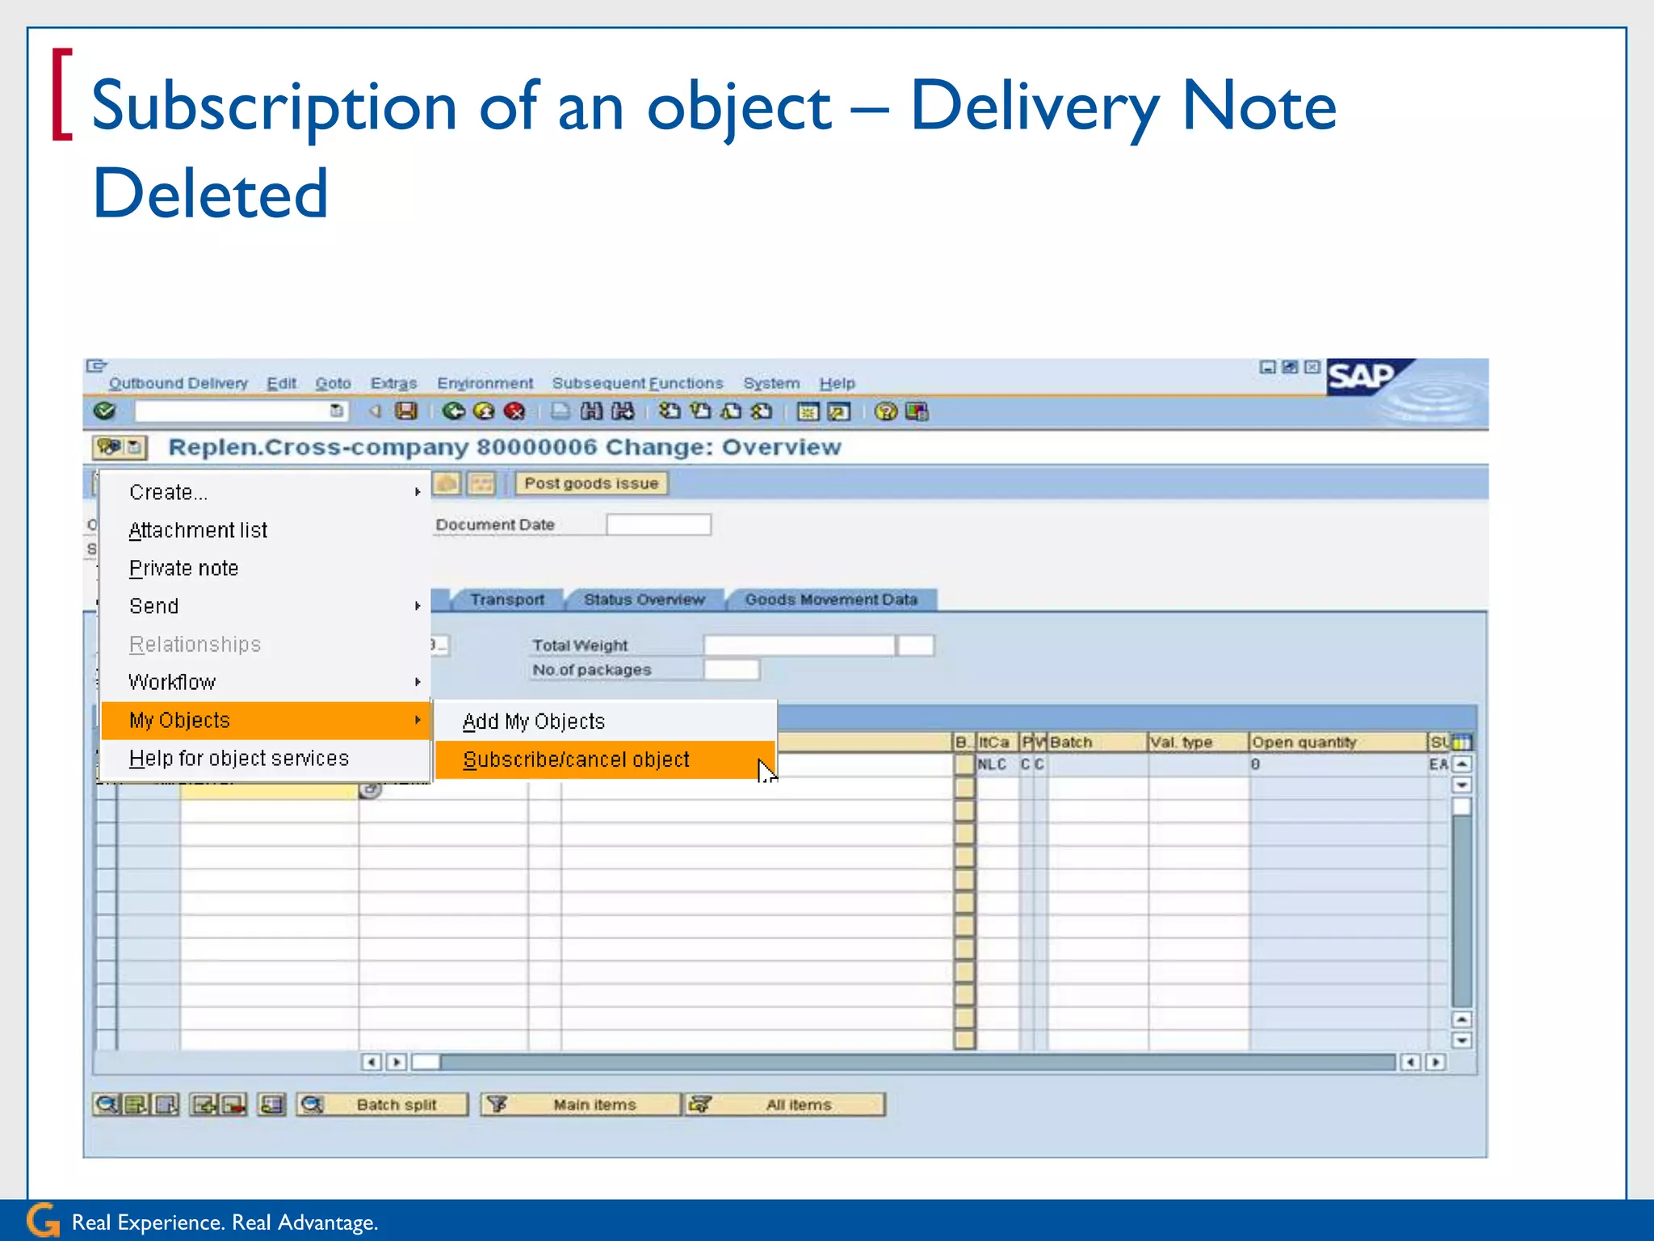Screen dimensions: 1654x1241
Task: Click the Print icon in the toolbar
Action: pos(560,411)
